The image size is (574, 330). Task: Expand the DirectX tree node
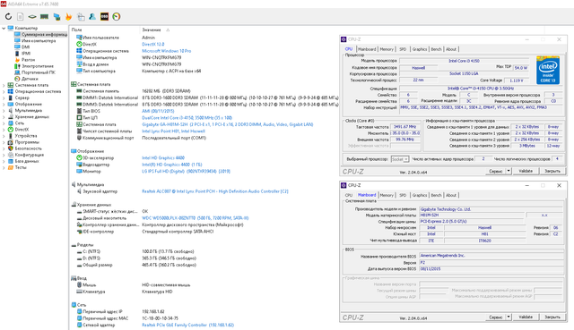pos(4,130)
